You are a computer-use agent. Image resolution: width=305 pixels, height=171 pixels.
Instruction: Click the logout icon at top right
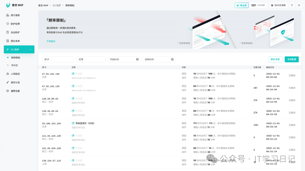[299, 5]
